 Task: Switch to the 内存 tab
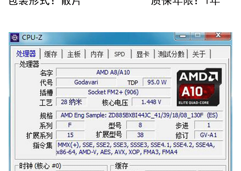97,54
